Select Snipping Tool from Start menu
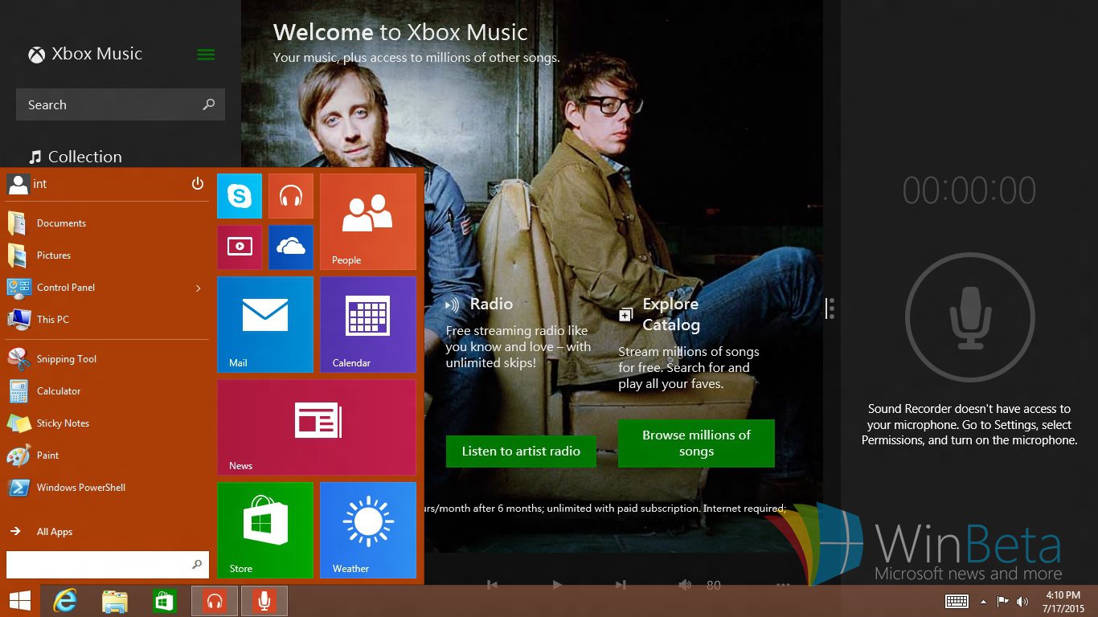Image resolution: width=1098 pixels, height=617 pixels. (66, 359)
